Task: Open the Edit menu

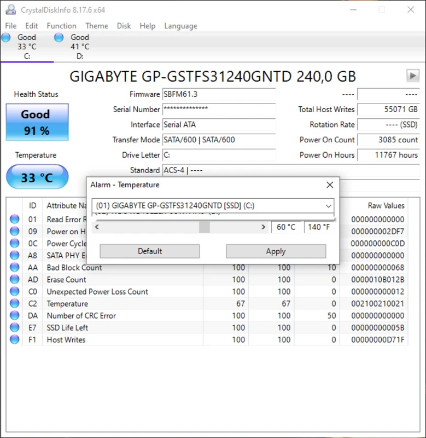Action: click(32, 26)
